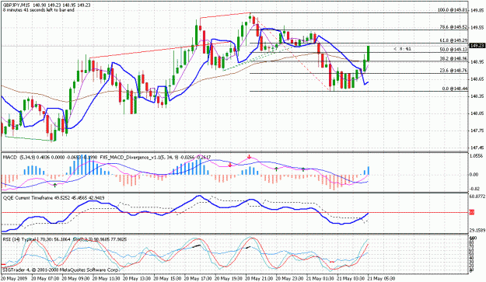Select the Fibonacci label '0.0 @148.44'

point(455,89)
